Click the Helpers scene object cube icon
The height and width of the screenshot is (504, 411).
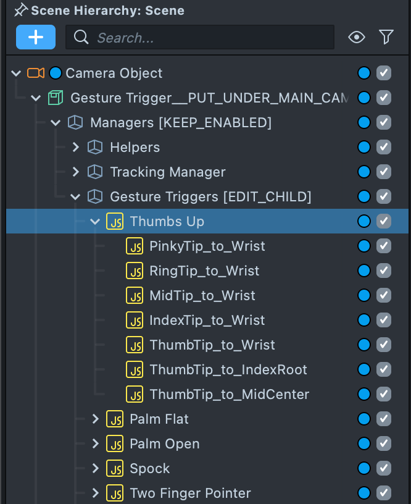click(x=94, y=147)
